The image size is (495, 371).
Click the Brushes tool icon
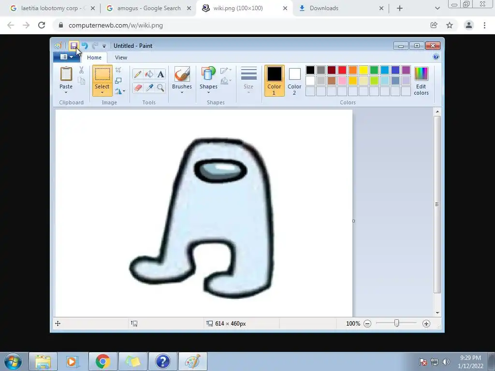182,74
